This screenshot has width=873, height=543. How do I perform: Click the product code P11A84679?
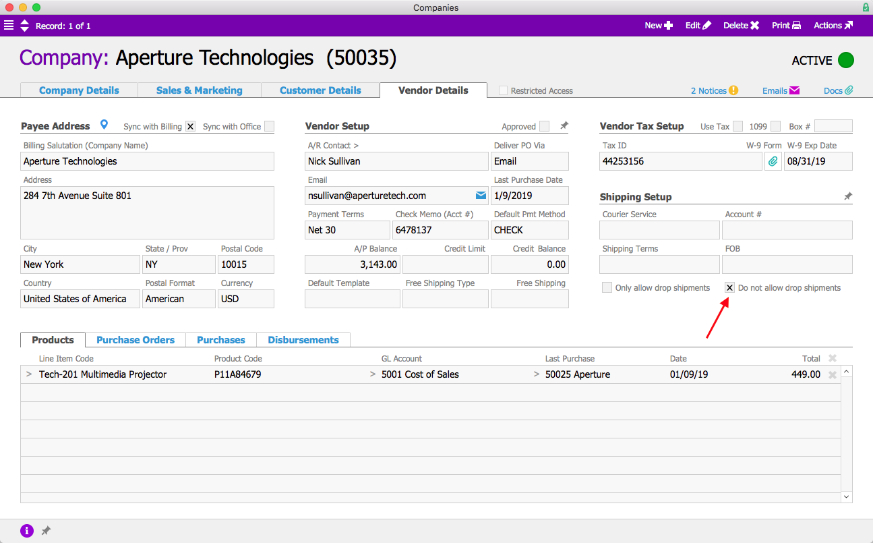click(237, 374)
